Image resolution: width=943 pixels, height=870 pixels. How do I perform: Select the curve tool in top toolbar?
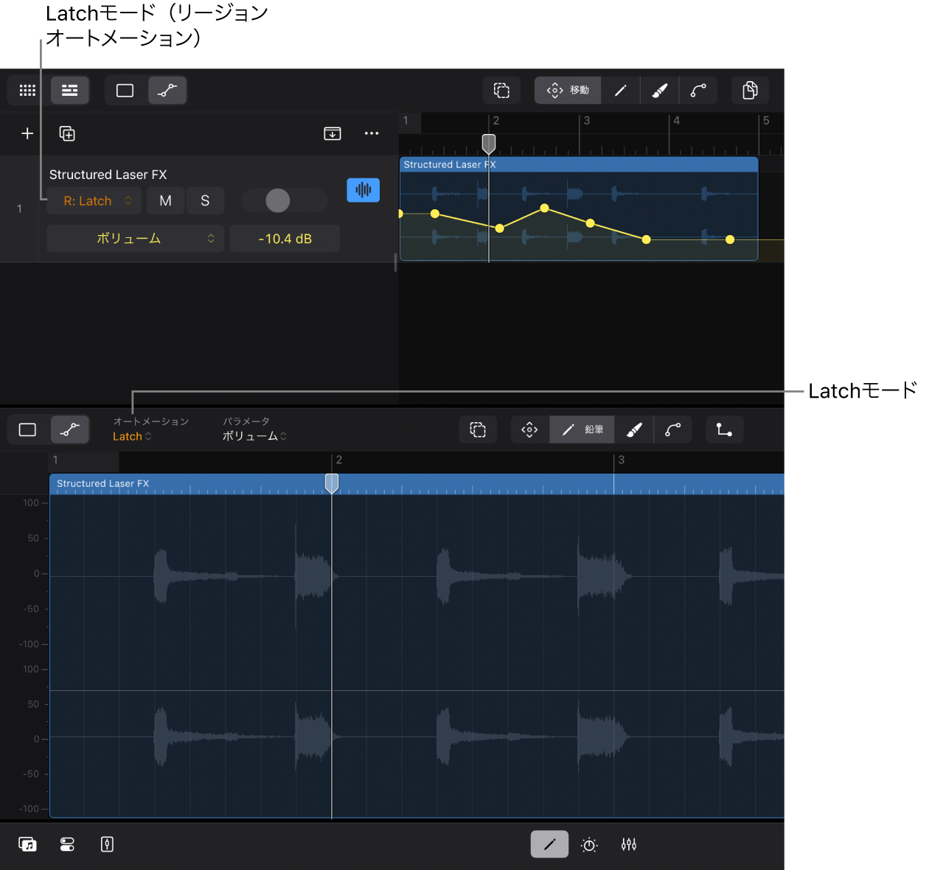[698, 91]
